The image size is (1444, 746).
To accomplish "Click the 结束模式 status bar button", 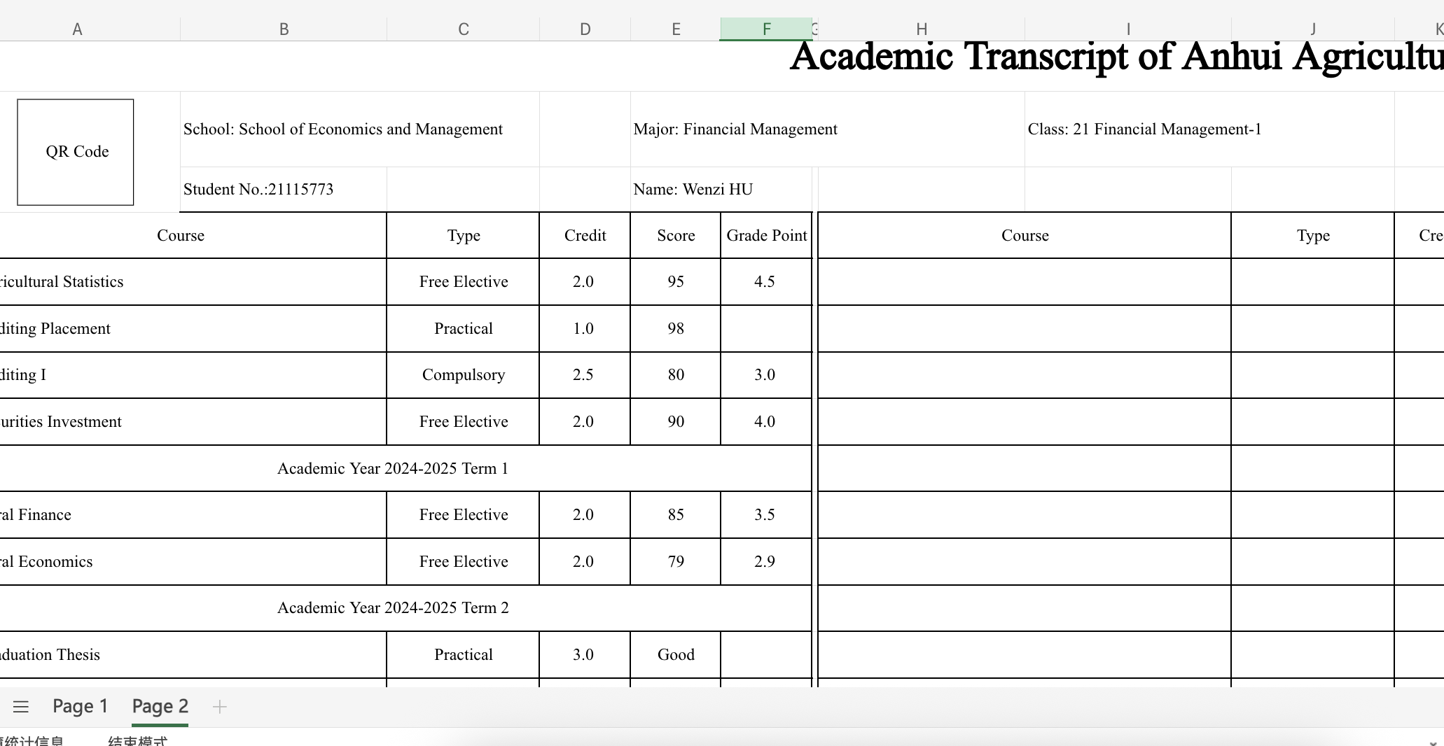I will point(137,742).
